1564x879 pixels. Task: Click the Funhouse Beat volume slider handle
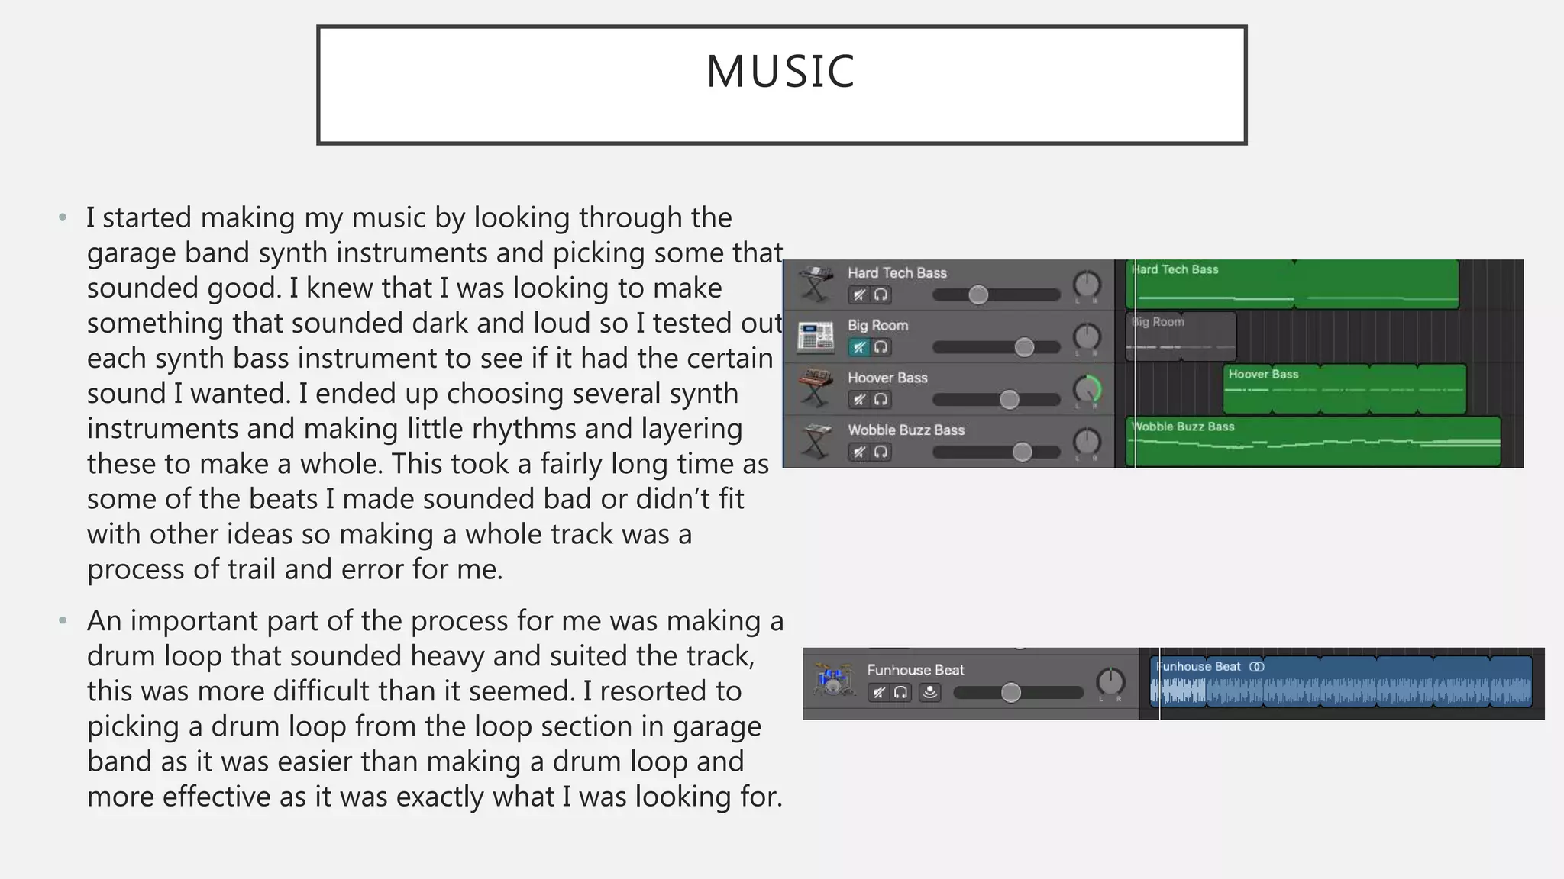1010,692
